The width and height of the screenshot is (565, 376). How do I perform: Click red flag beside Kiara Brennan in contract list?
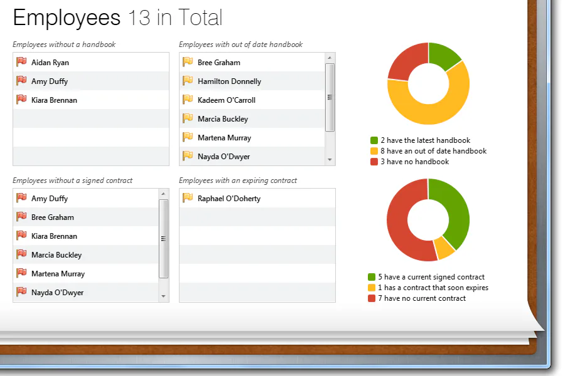[21, 236]
